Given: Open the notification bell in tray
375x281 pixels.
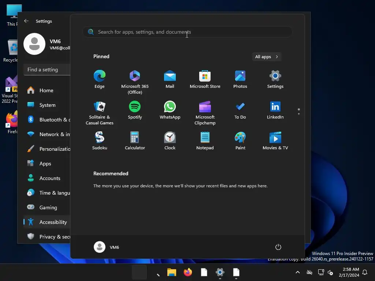Looking at the screenshot, I should pos(365,272).
